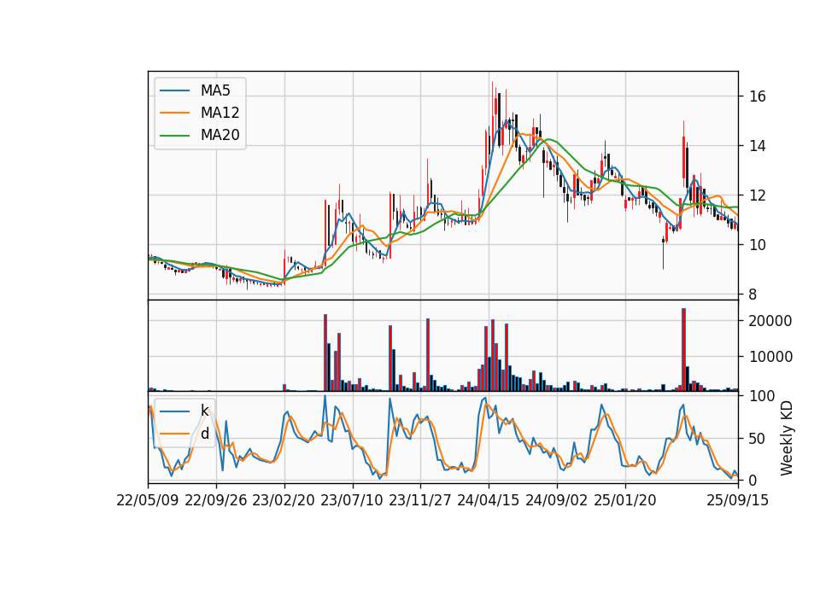
Task: Click the 25/01/20 date tick label
Action: coord(625,500)
